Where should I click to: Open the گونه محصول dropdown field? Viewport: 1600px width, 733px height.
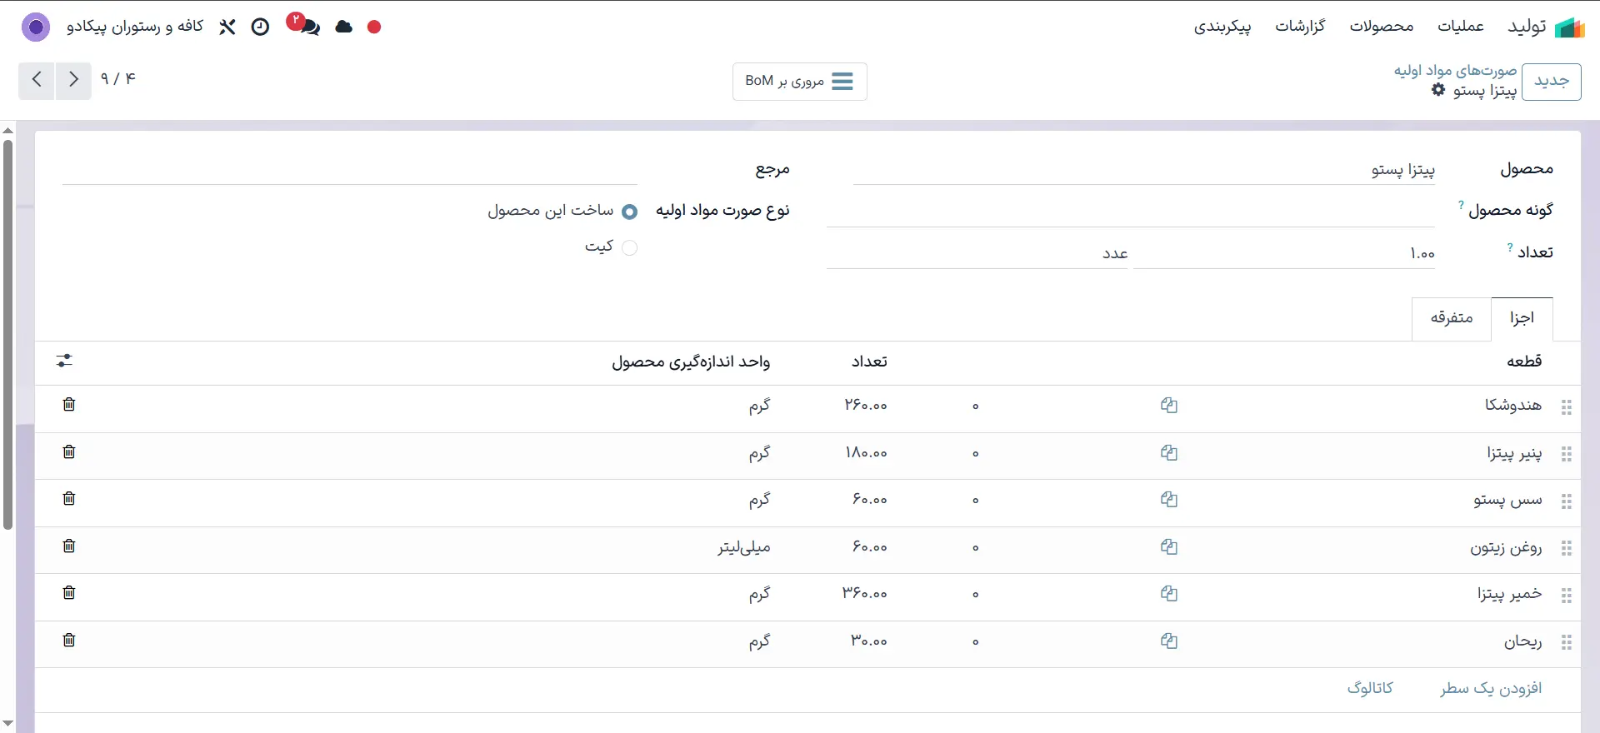pyautogui.click(x=1130, y=211)
